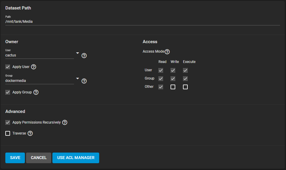Click help icon next to User dropdown
Viewport: 286px width, 170px height.
(84, 56)
